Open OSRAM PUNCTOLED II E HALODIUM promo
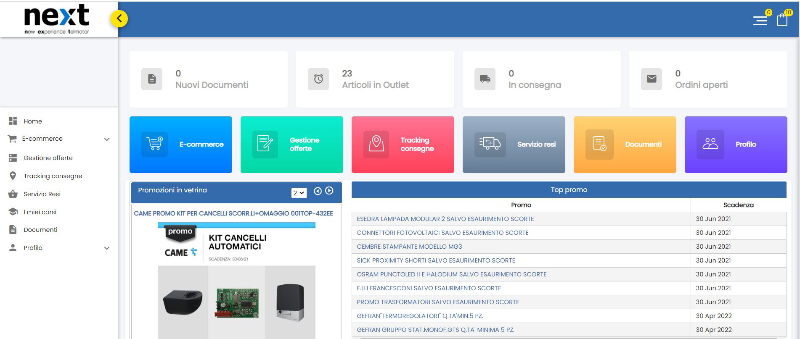 click(451, 274)
